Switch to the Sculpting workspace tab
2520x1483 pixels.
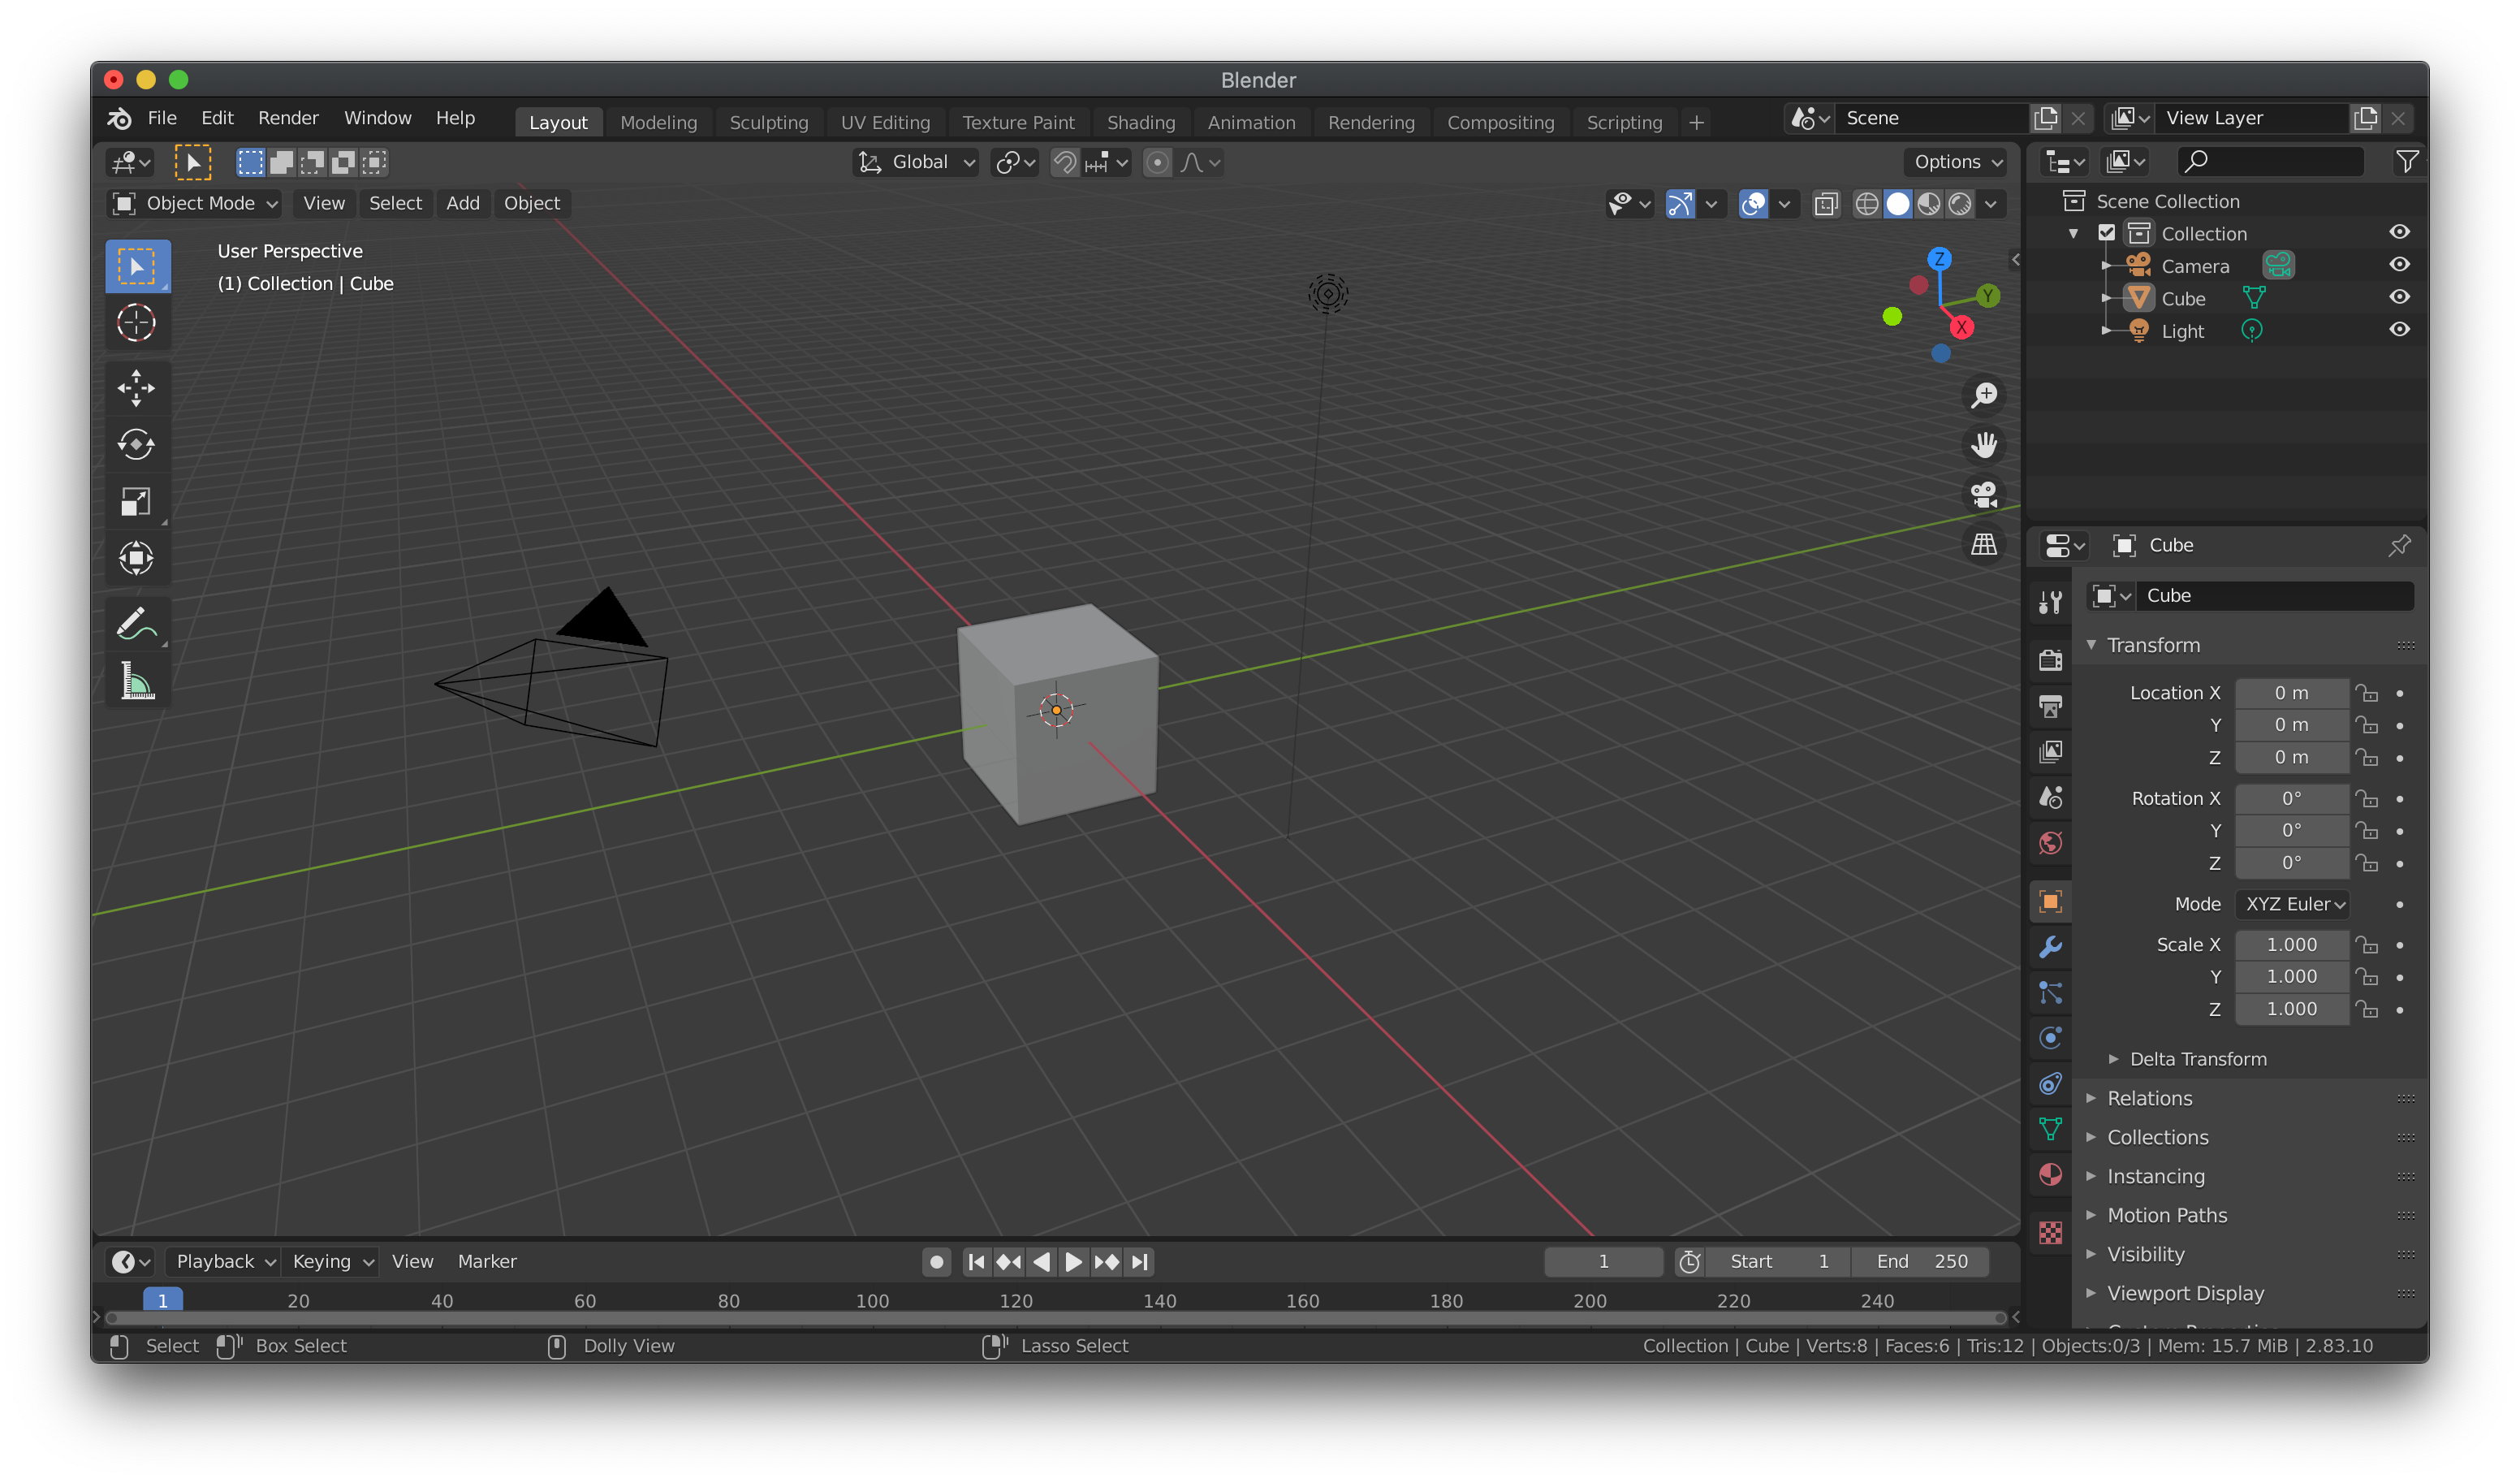coord(768,122)
